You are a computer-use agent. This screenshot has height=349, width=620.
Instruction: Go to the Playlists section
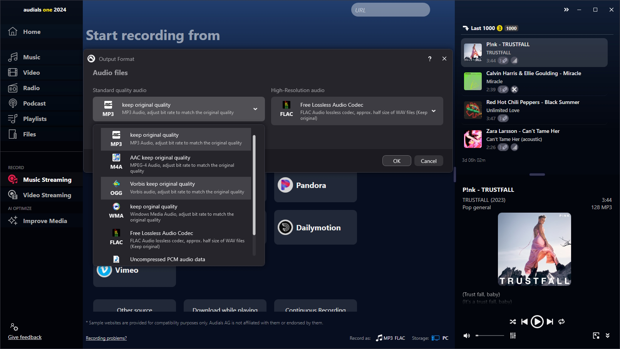[x=36, y=119]
